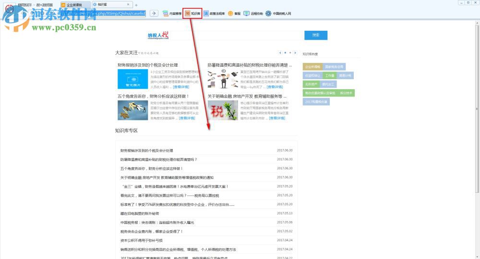Viewport: 480px width, 259px height.
Task: Click 查看详情 under 关于明确金融 card
Action: coord(277,118)
